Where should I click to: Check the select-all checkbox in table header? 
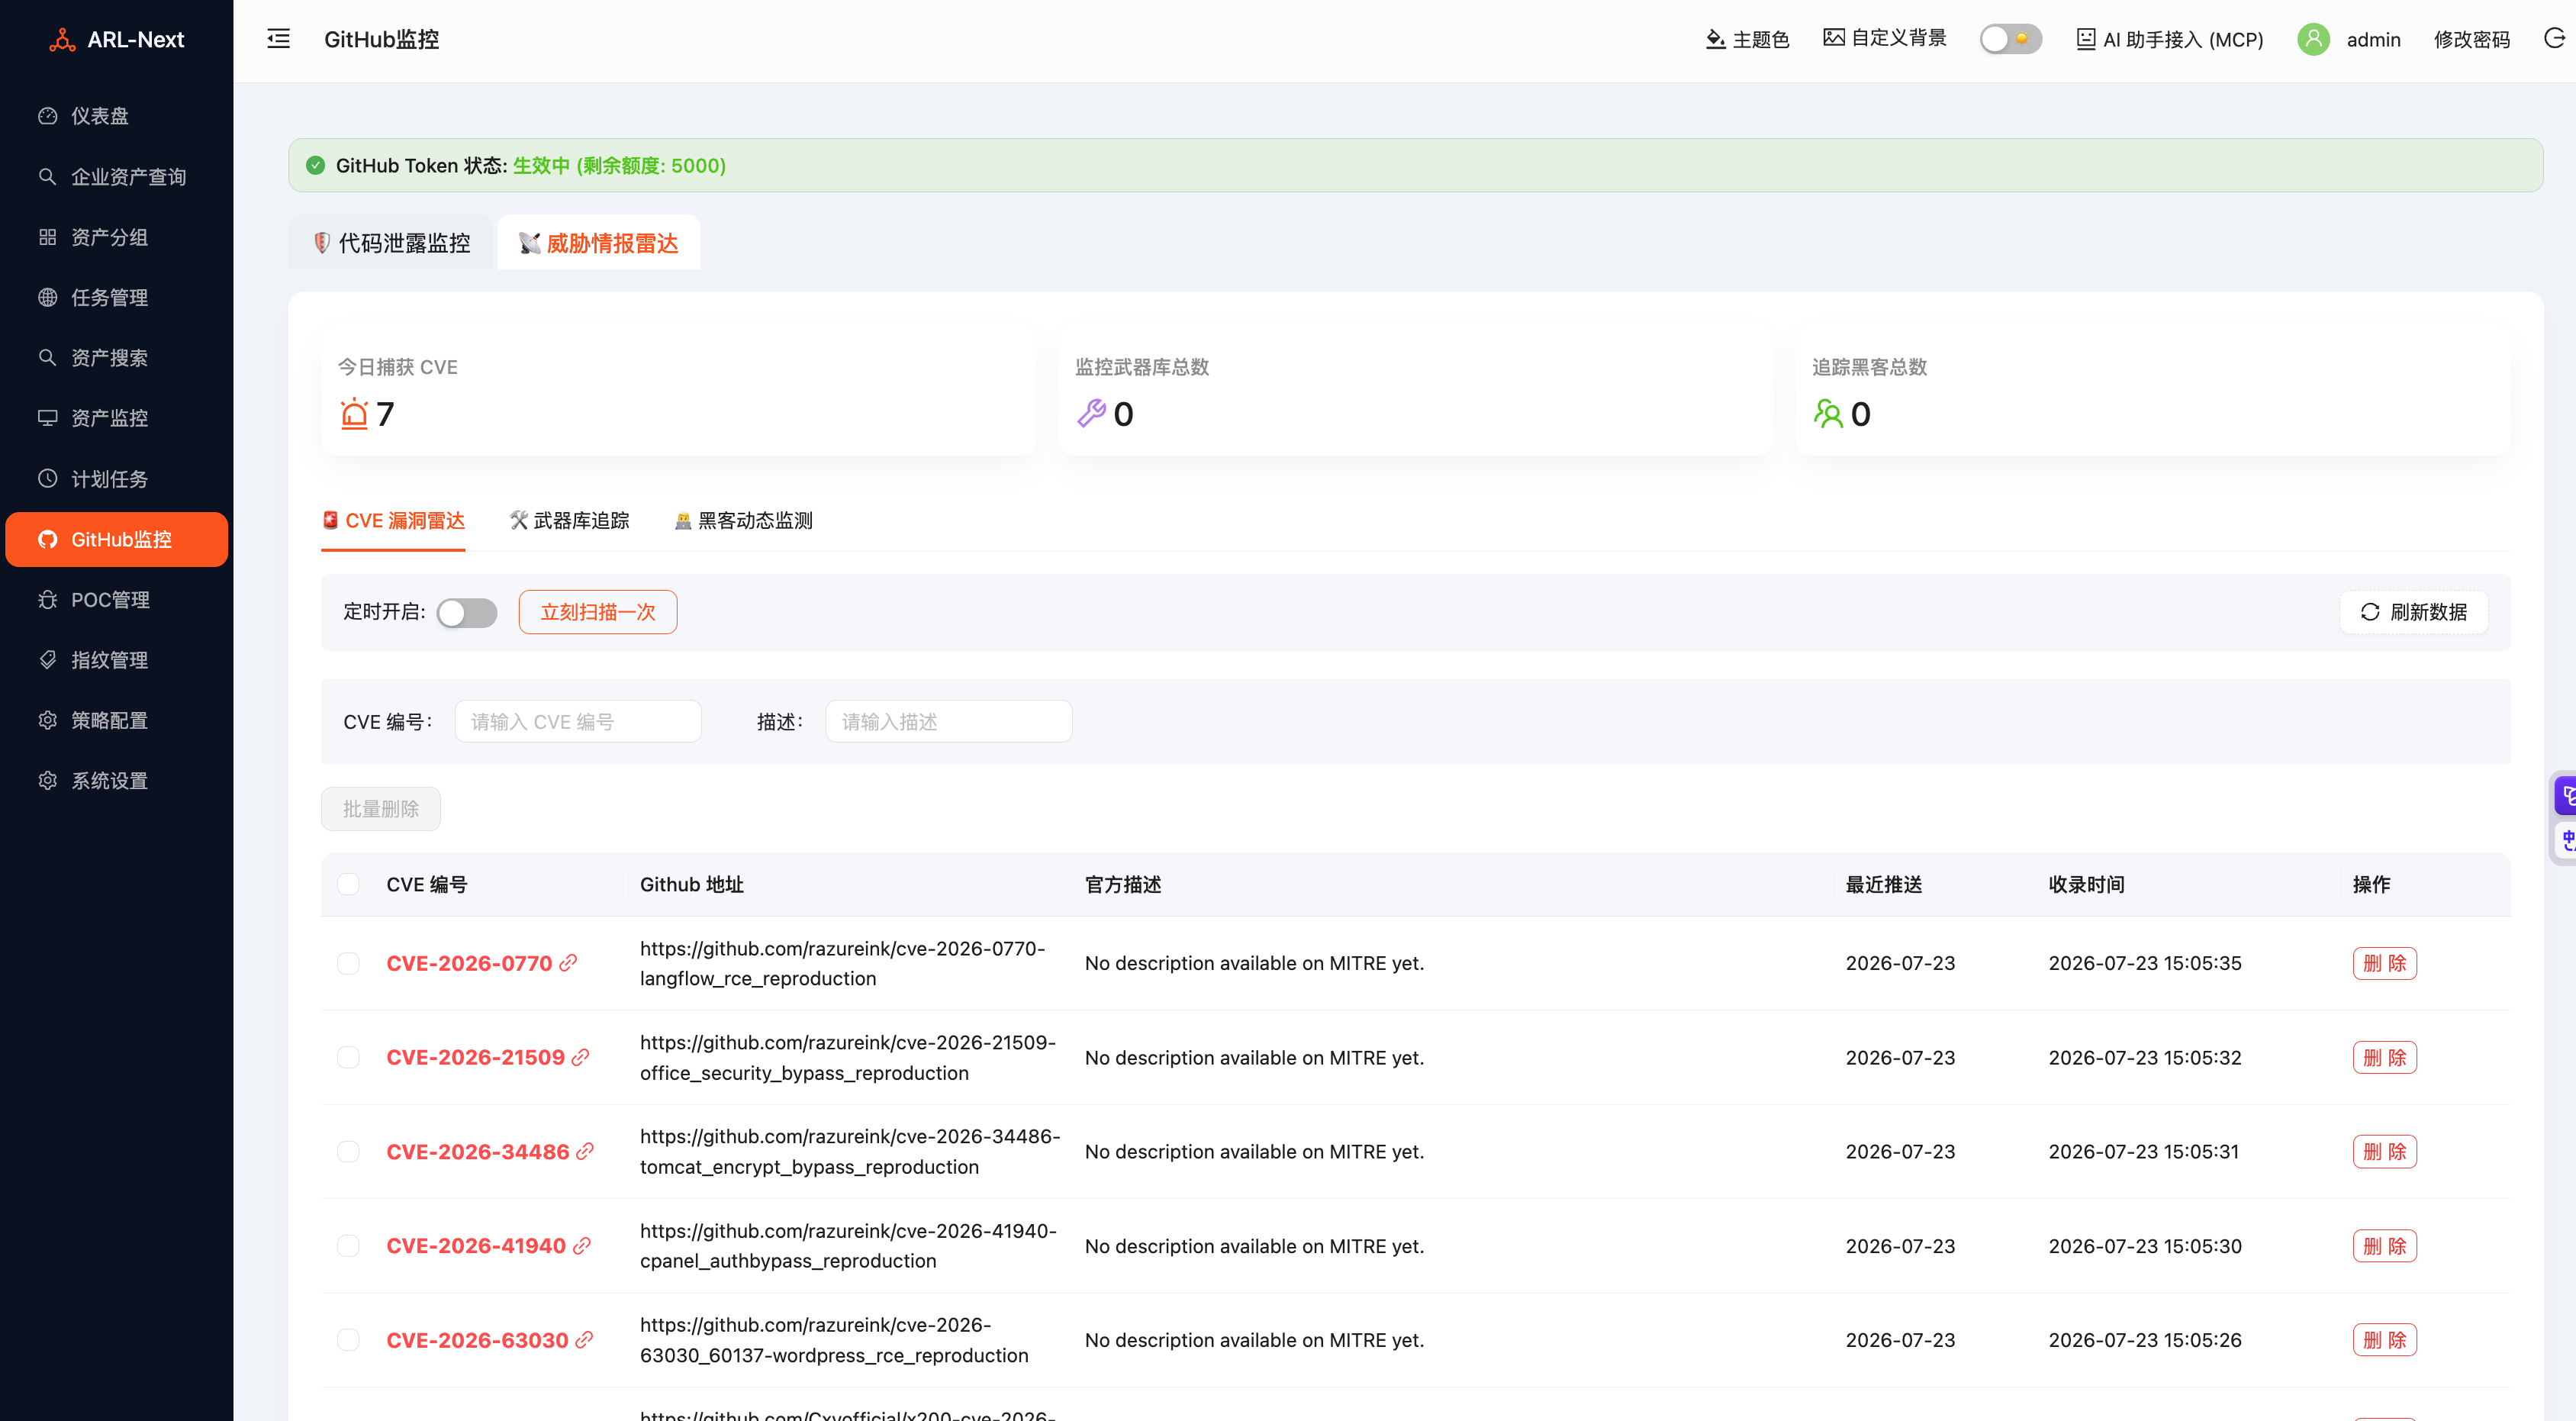tap(348, 884)
